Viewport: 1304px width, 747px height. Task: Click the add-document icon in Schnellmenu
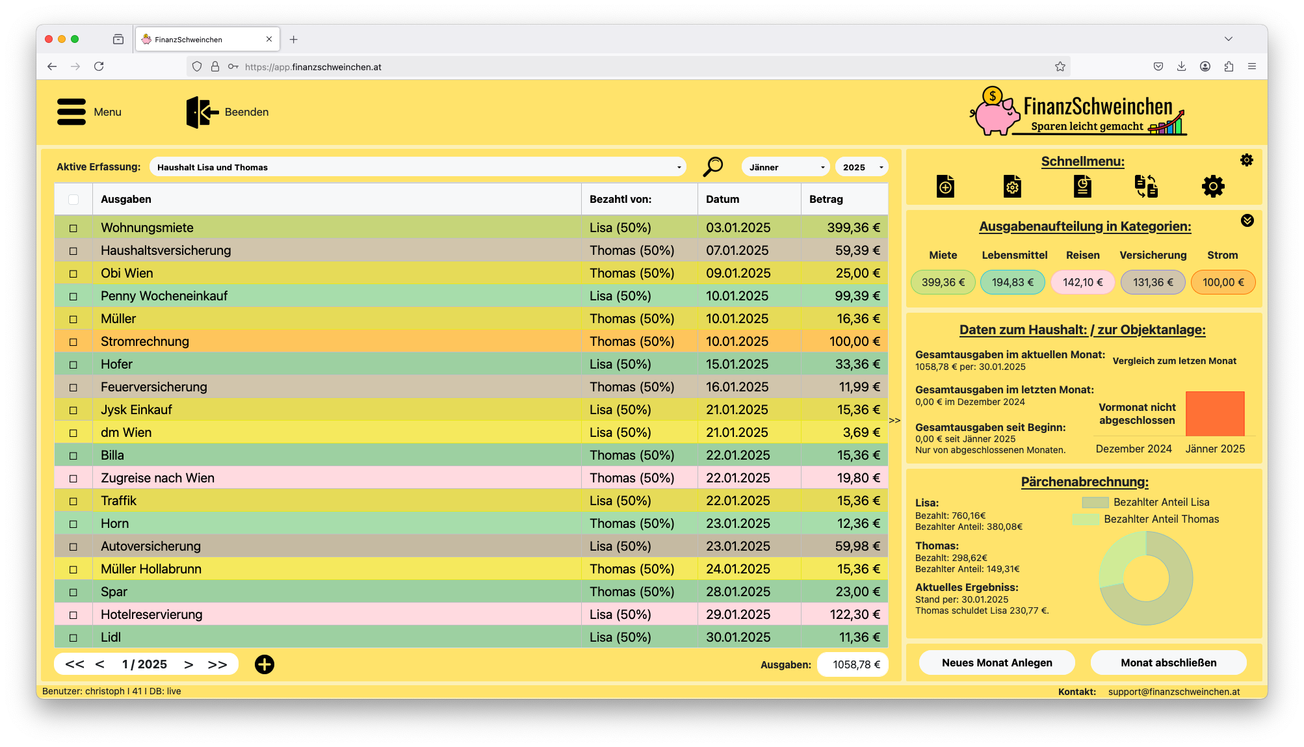[945, 187]
